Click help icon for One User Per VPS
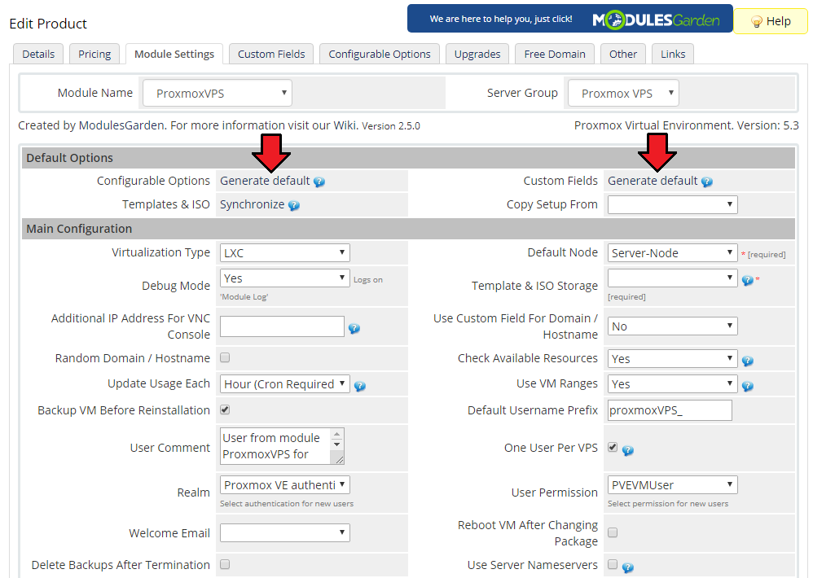Screen dimensions: 813x578 click(x=628, y=450)
